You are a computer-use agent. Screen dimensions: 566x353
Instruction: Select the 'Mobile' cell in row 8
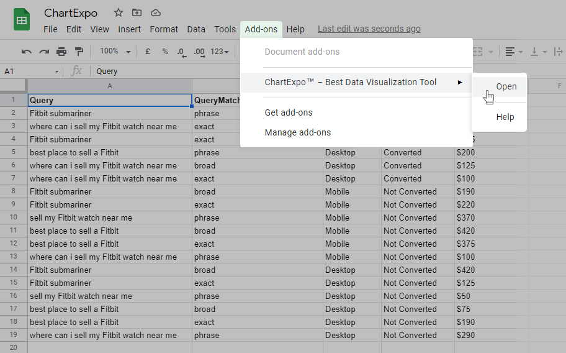pos(352,192)
